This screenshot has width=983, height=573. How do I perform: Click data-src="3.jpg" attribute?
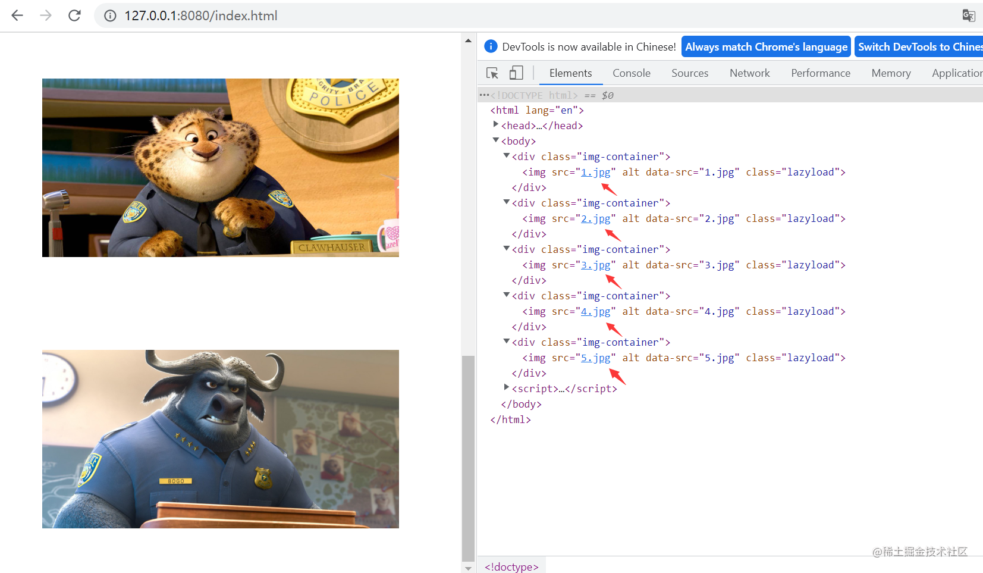(x=693, y=265)
